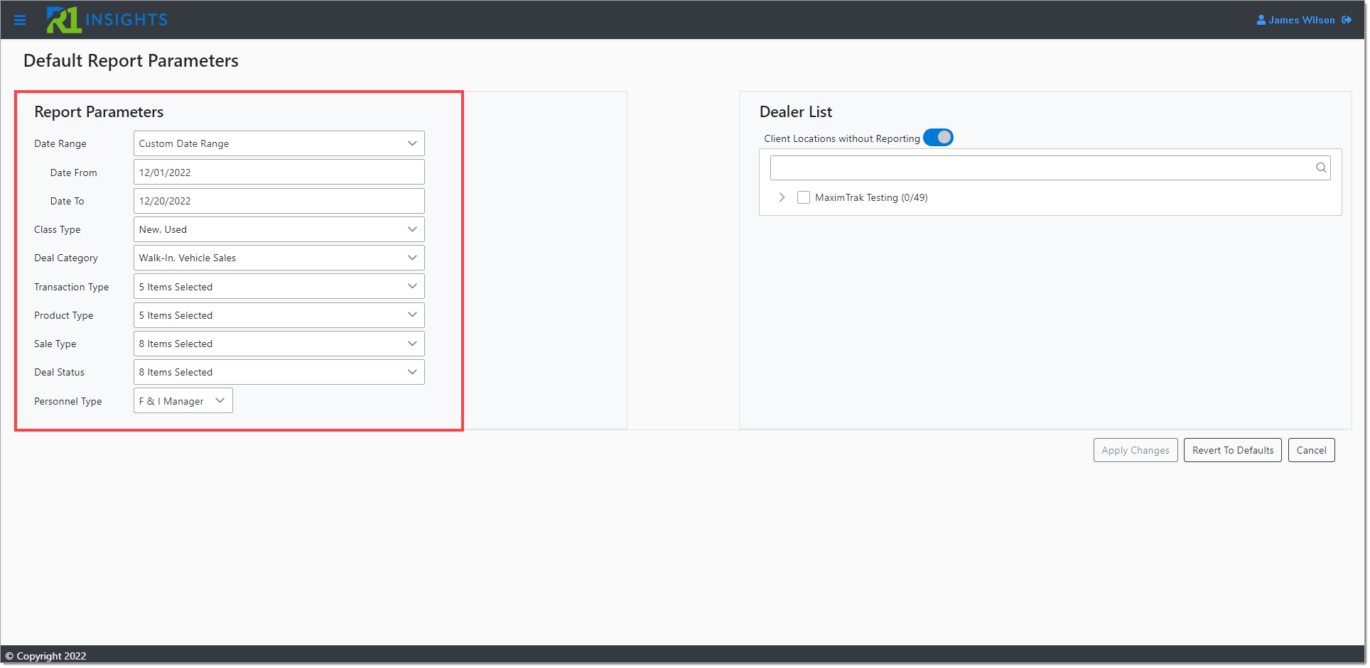Click the Date From field
Screen dimensions: 1370x668
coord(279,173)
